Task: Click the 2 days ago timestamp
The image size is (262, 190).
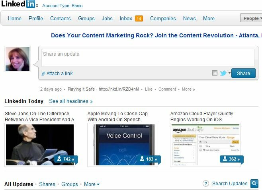Action: (x=51, y=89)
